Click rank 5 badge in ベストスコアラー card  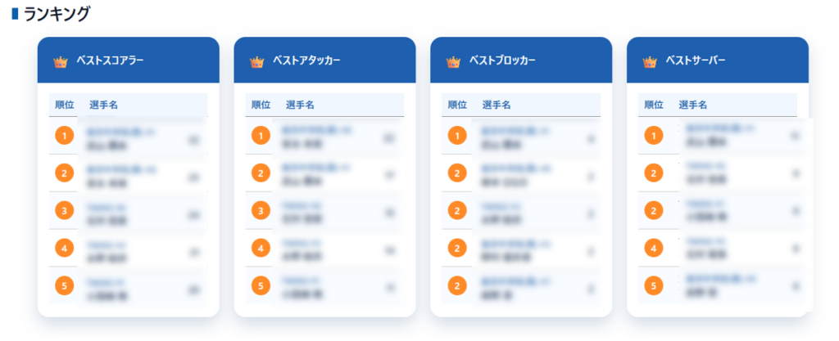[x=64, y=285]
